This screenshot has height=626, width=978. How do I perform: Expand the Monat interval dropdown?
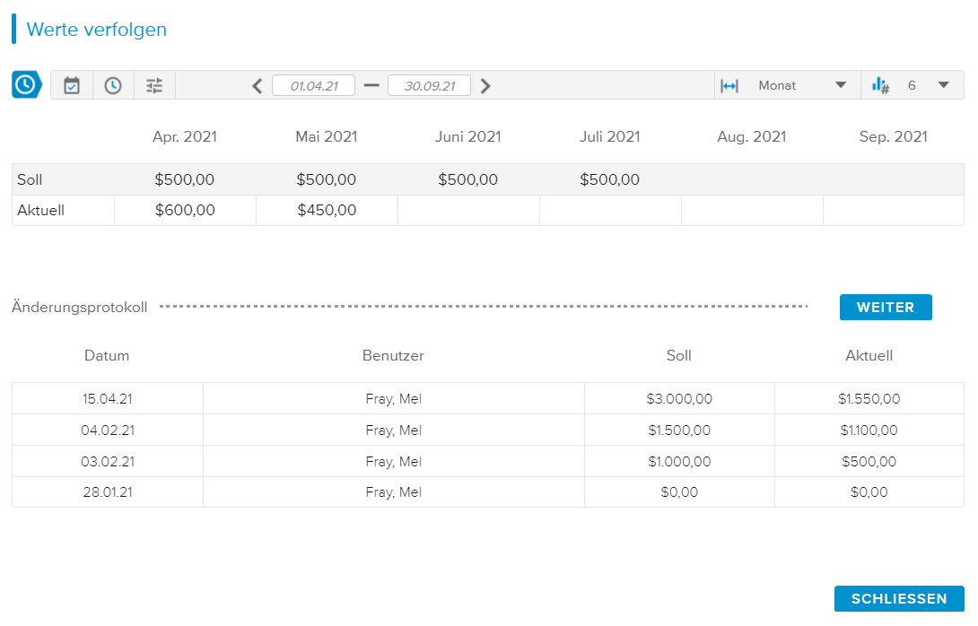tap(801, 85)
